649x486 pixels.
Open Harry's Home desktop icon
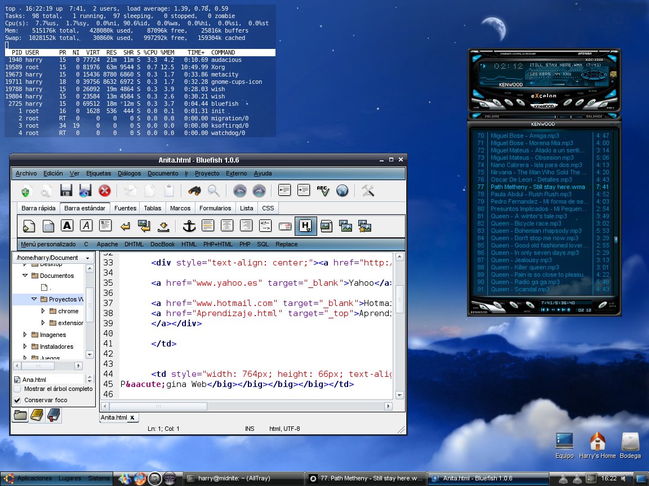coord(597,446)
